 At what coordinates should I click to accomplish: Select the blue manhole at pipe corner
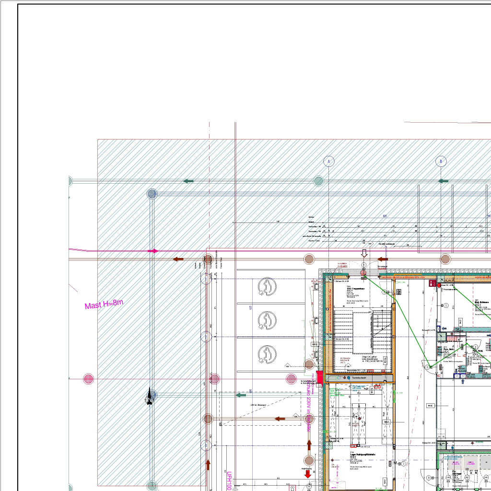(152, 194)
